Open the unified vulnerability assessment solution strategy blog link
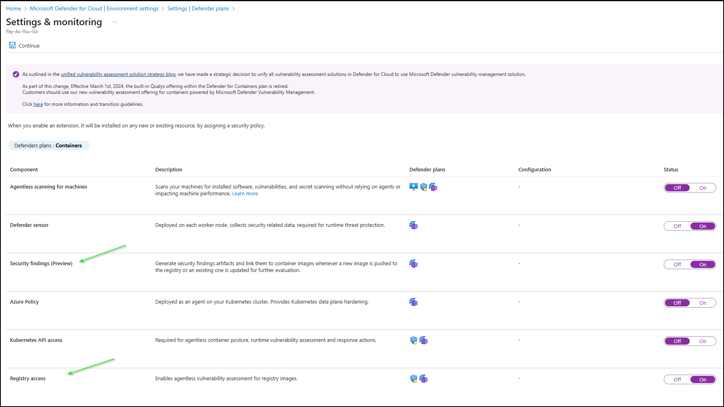This screenshot has height=407, width=724. [118, 74]
